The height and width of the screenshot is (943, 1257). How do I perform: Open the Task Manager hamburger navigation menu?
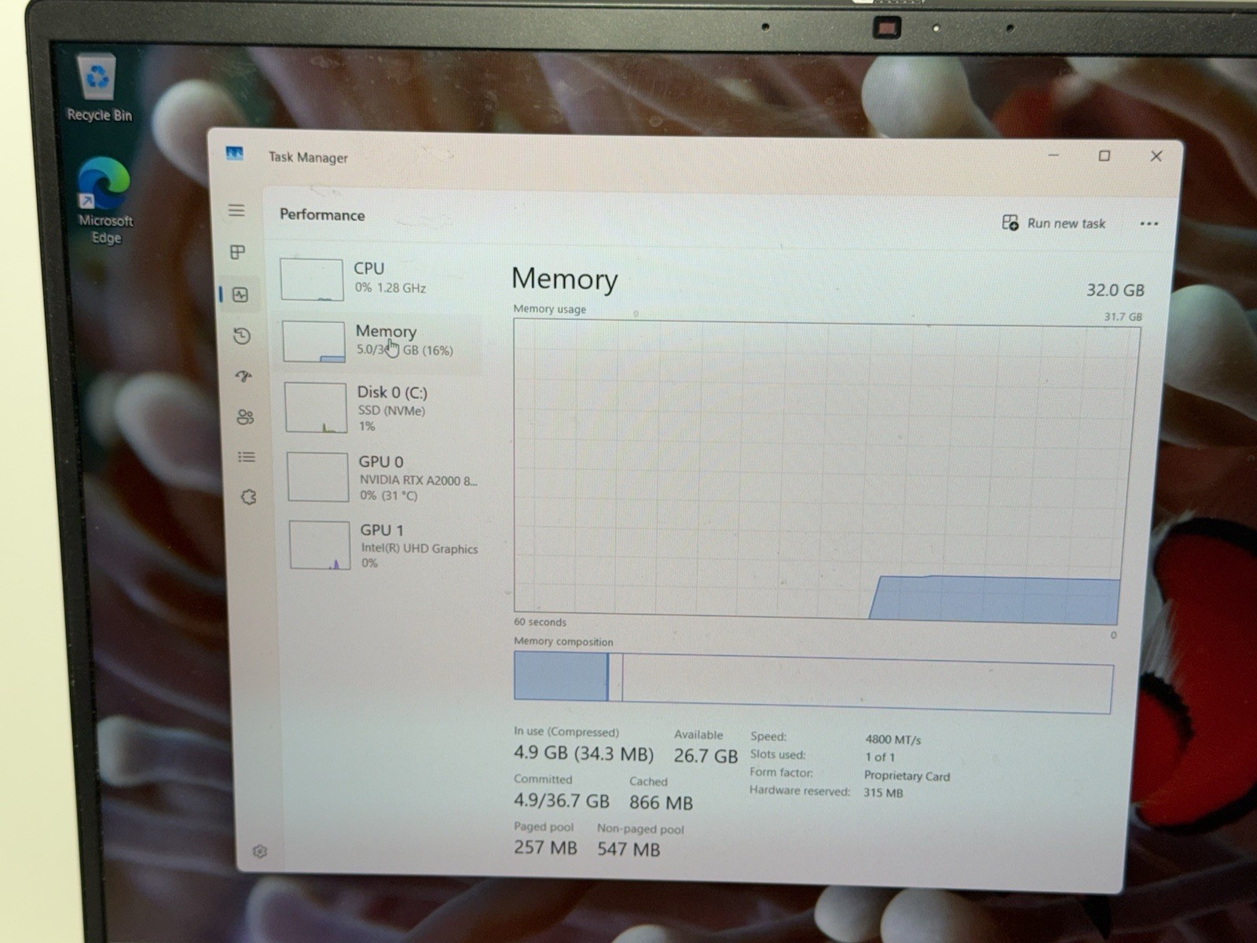tap(236, 211)
